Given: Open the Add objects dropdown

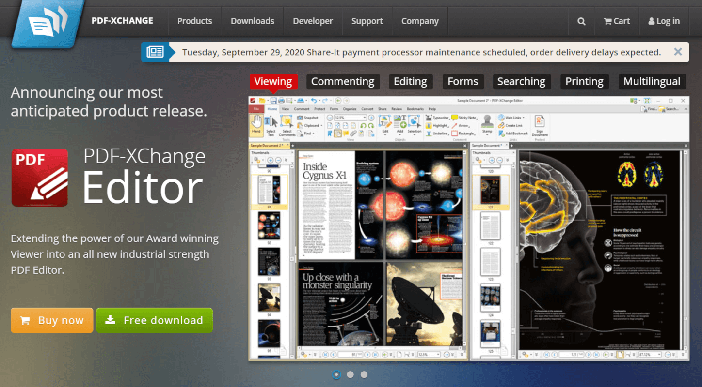Looking at the screenshot, I should click(399, 125).
